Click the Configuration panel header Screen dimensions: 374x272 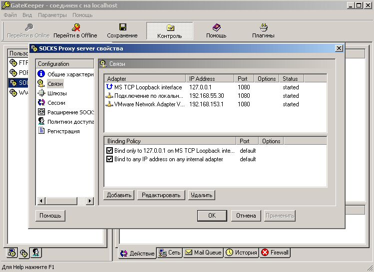64,64
